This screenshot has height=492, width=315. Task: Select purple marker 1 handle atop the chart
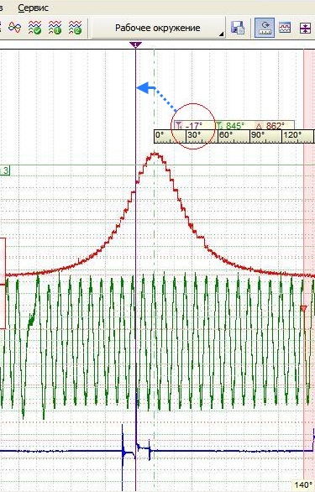pyautogui.click(x=135, y=44)
